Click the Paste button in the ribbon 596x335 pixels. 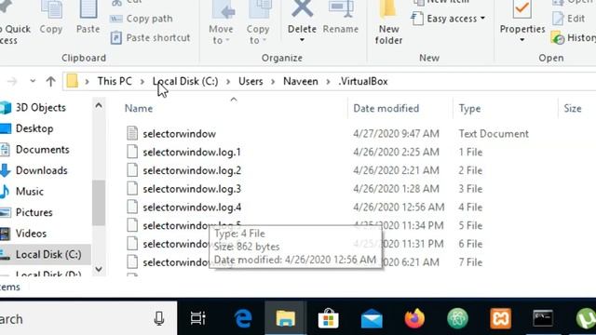click(88, 18)
